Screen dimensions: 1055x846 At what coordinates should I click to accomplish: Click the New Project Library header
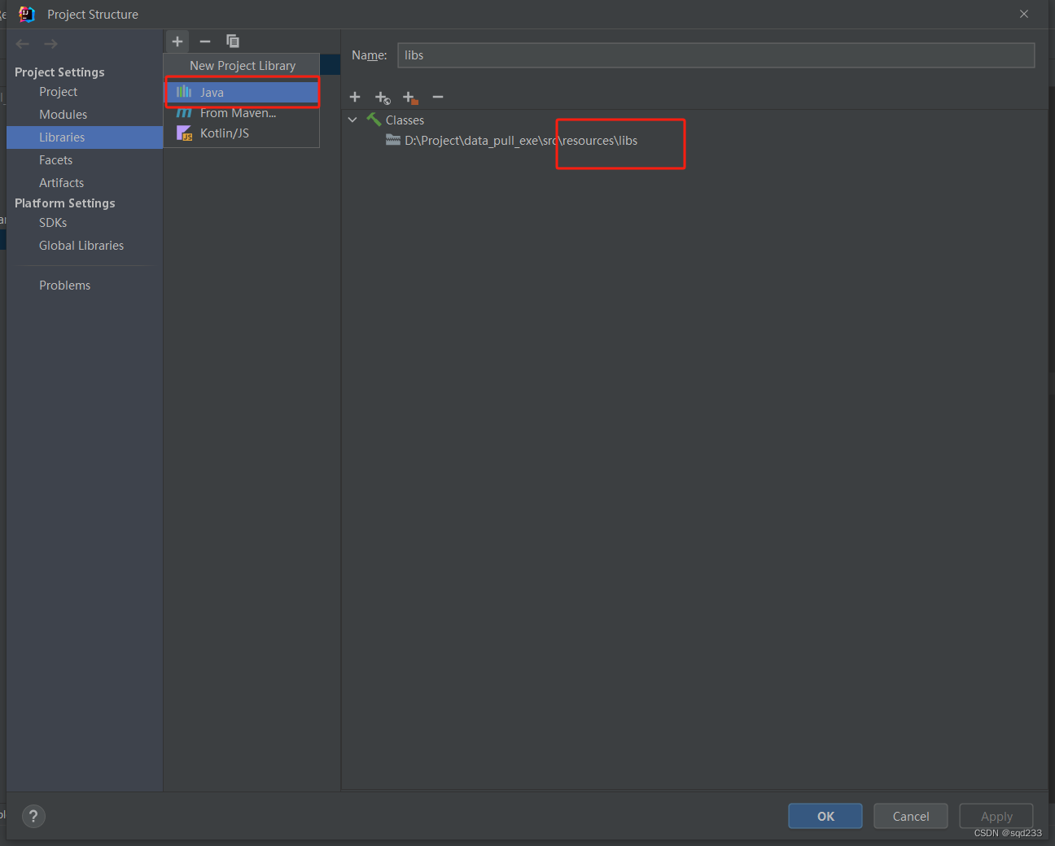pyautogui.click(x=243, y=66)
